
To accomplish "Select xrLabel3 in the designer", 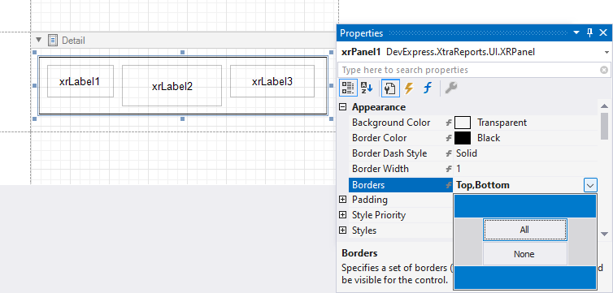I will click(272, 81).
